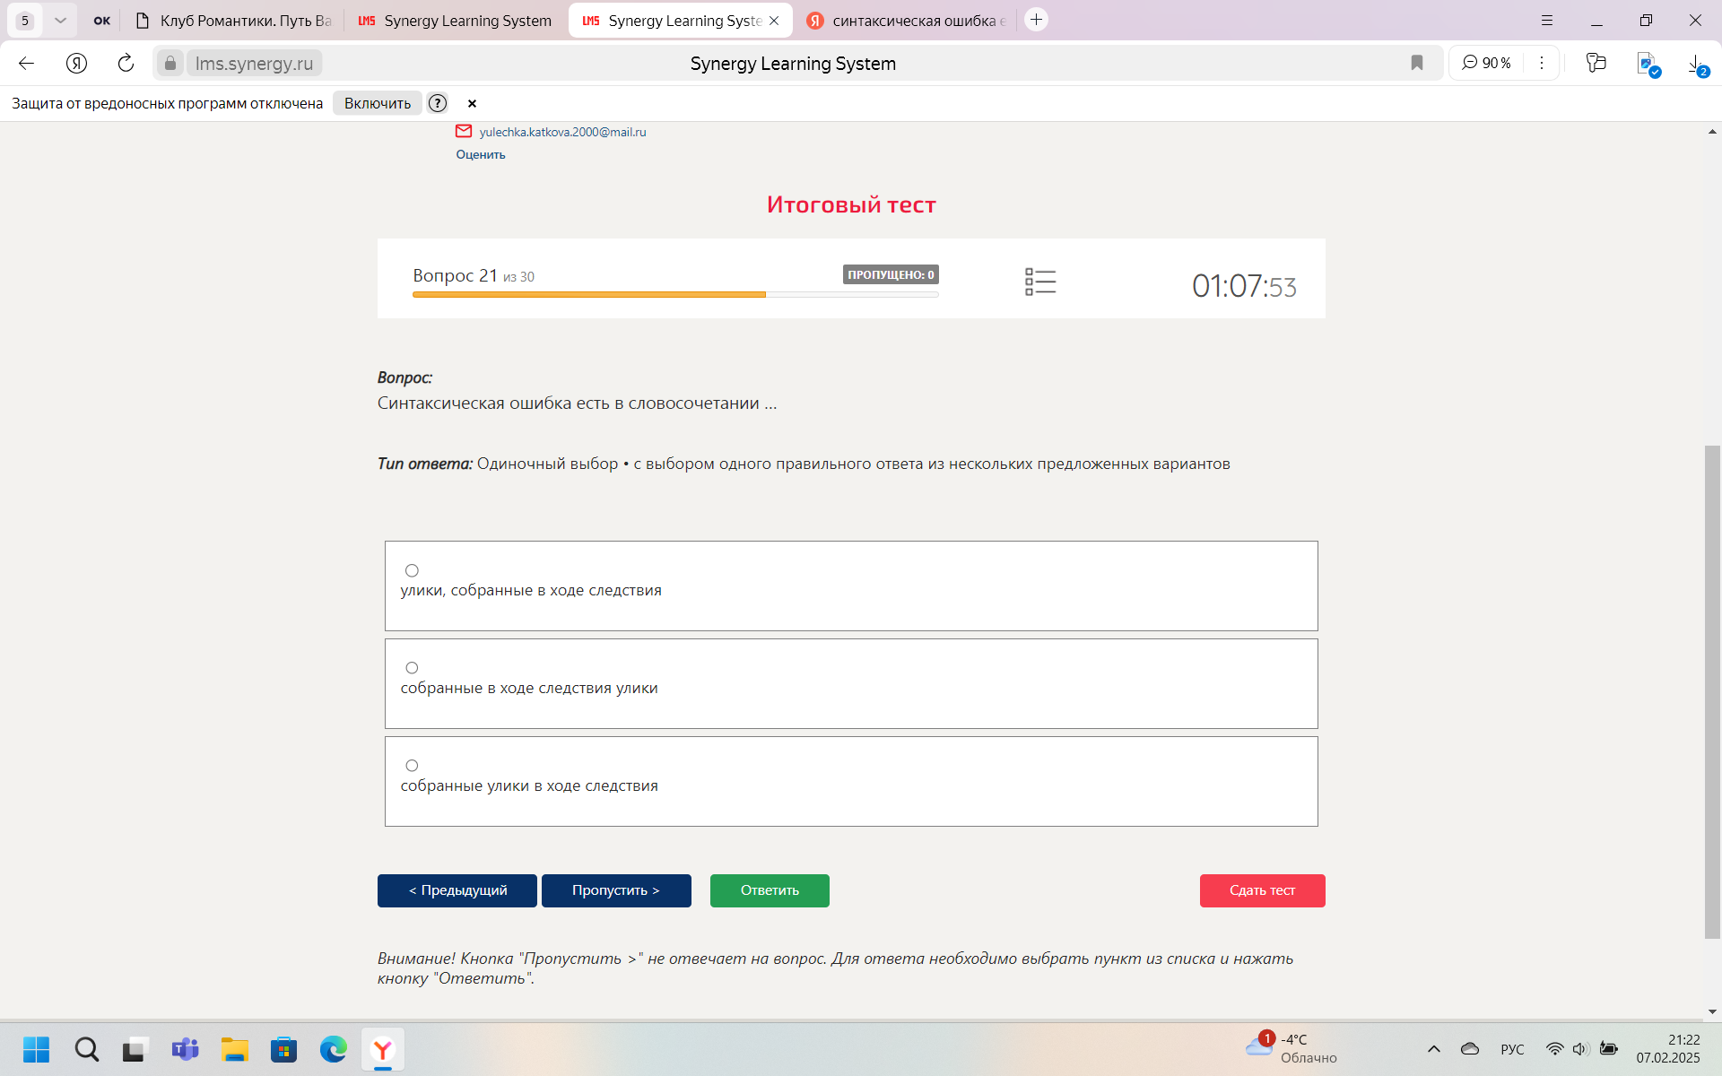Click the mail envelope icon

point(464,132)
